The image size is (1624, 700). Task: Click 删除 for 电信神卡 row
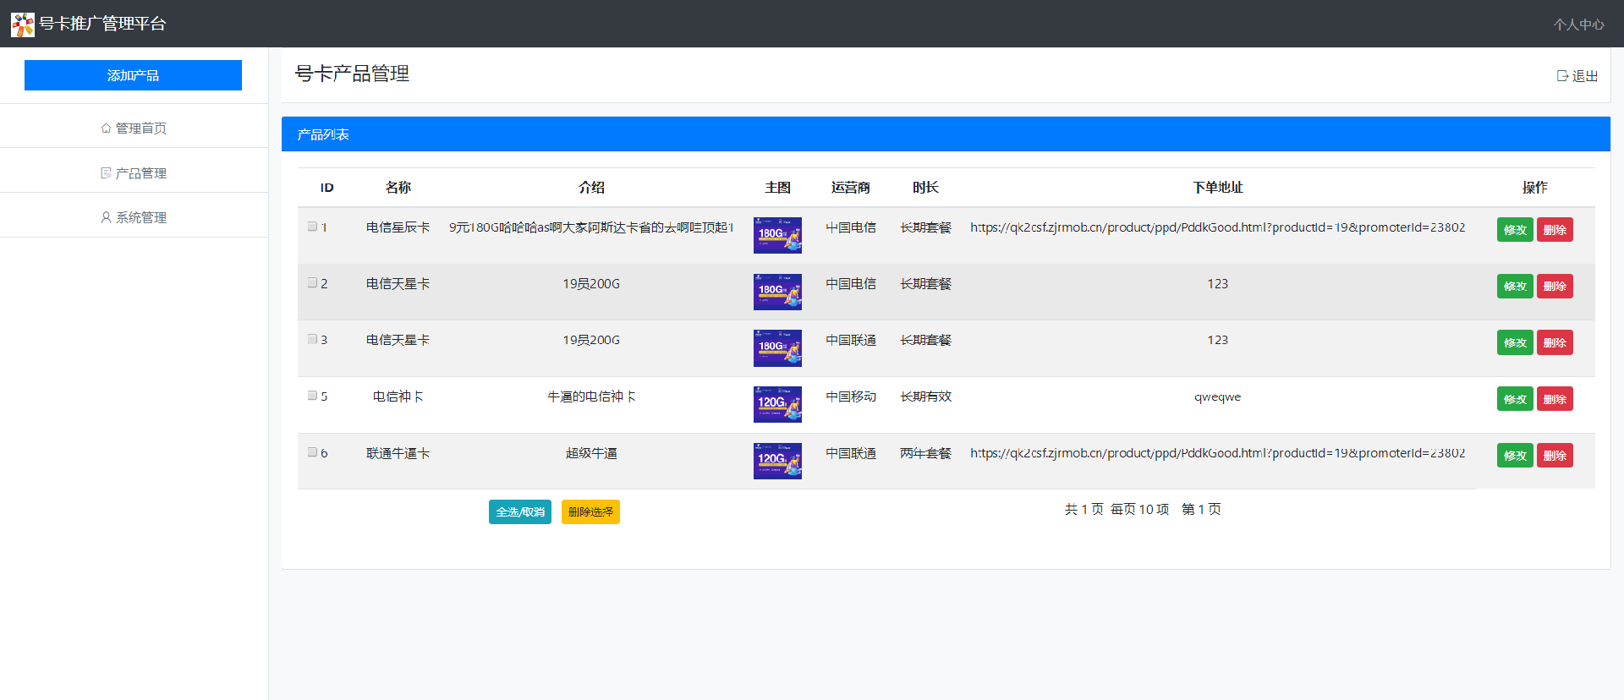[x=1555, y=399]
